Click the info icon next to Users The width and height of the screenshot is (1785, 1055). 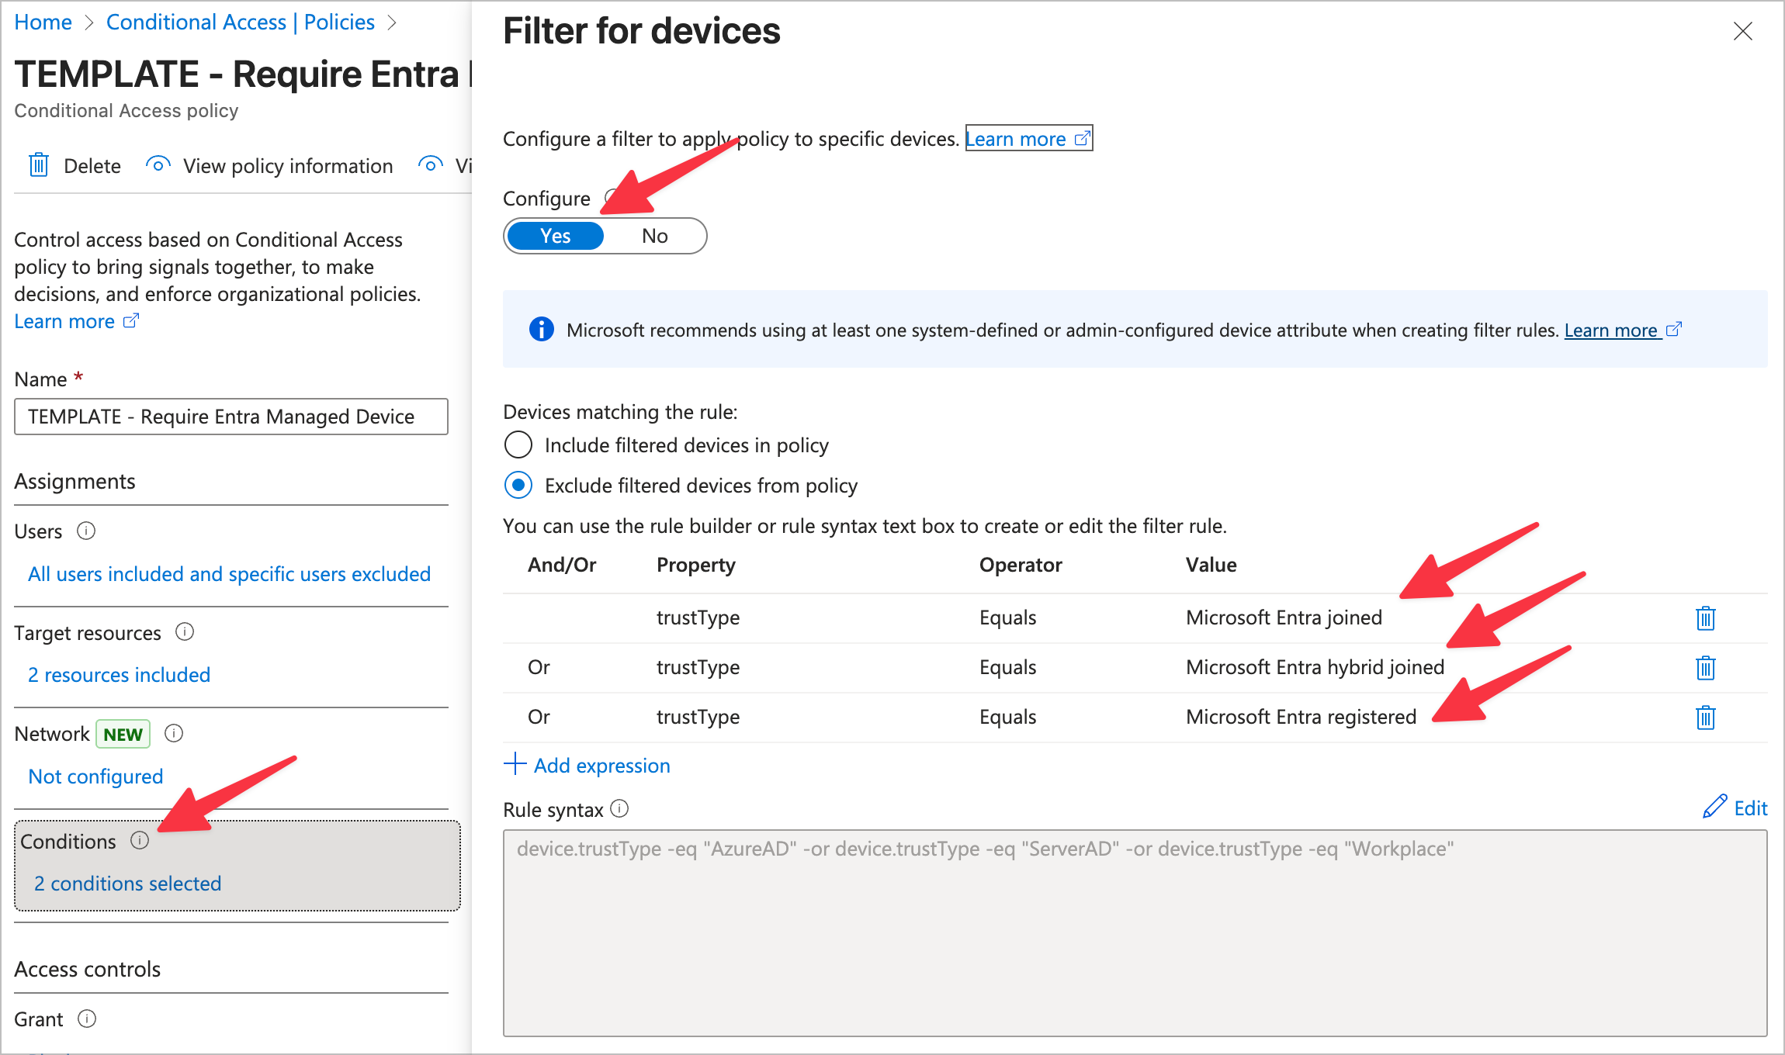86,531
